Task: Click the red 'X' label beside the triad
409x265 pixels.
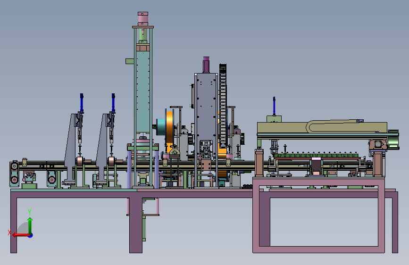Action: (9, 232)
